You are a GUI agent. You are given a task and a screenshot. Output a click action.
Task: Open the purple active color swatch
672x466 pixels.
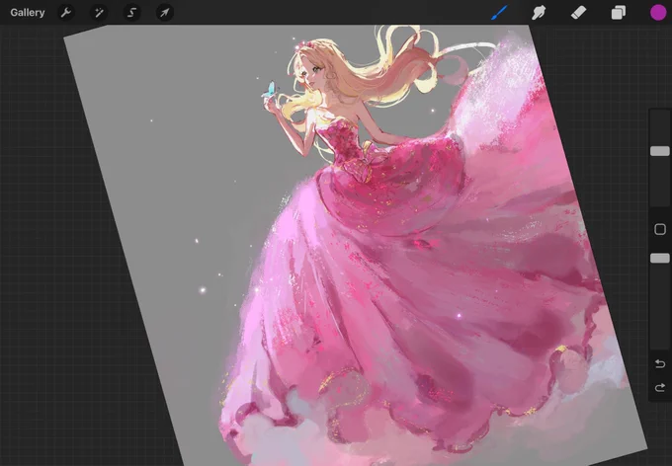658,13
